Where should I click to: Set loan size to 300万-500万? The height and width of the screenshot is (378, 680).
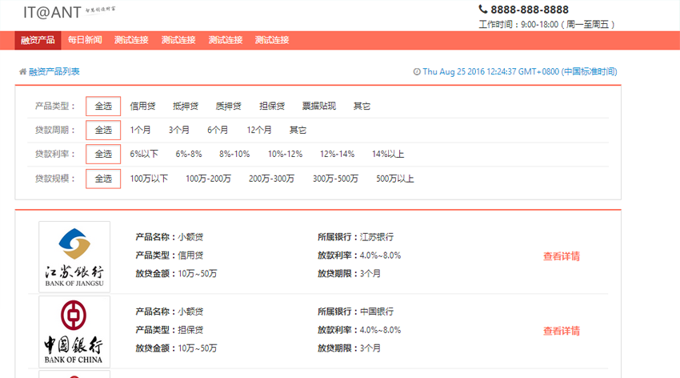coord(336,179)
